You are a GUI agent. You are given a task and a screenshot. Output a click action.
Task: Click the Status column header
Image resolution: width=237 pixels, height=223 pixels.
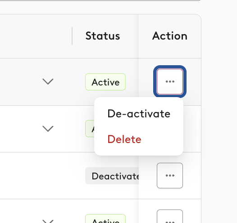tap(103, 36)
